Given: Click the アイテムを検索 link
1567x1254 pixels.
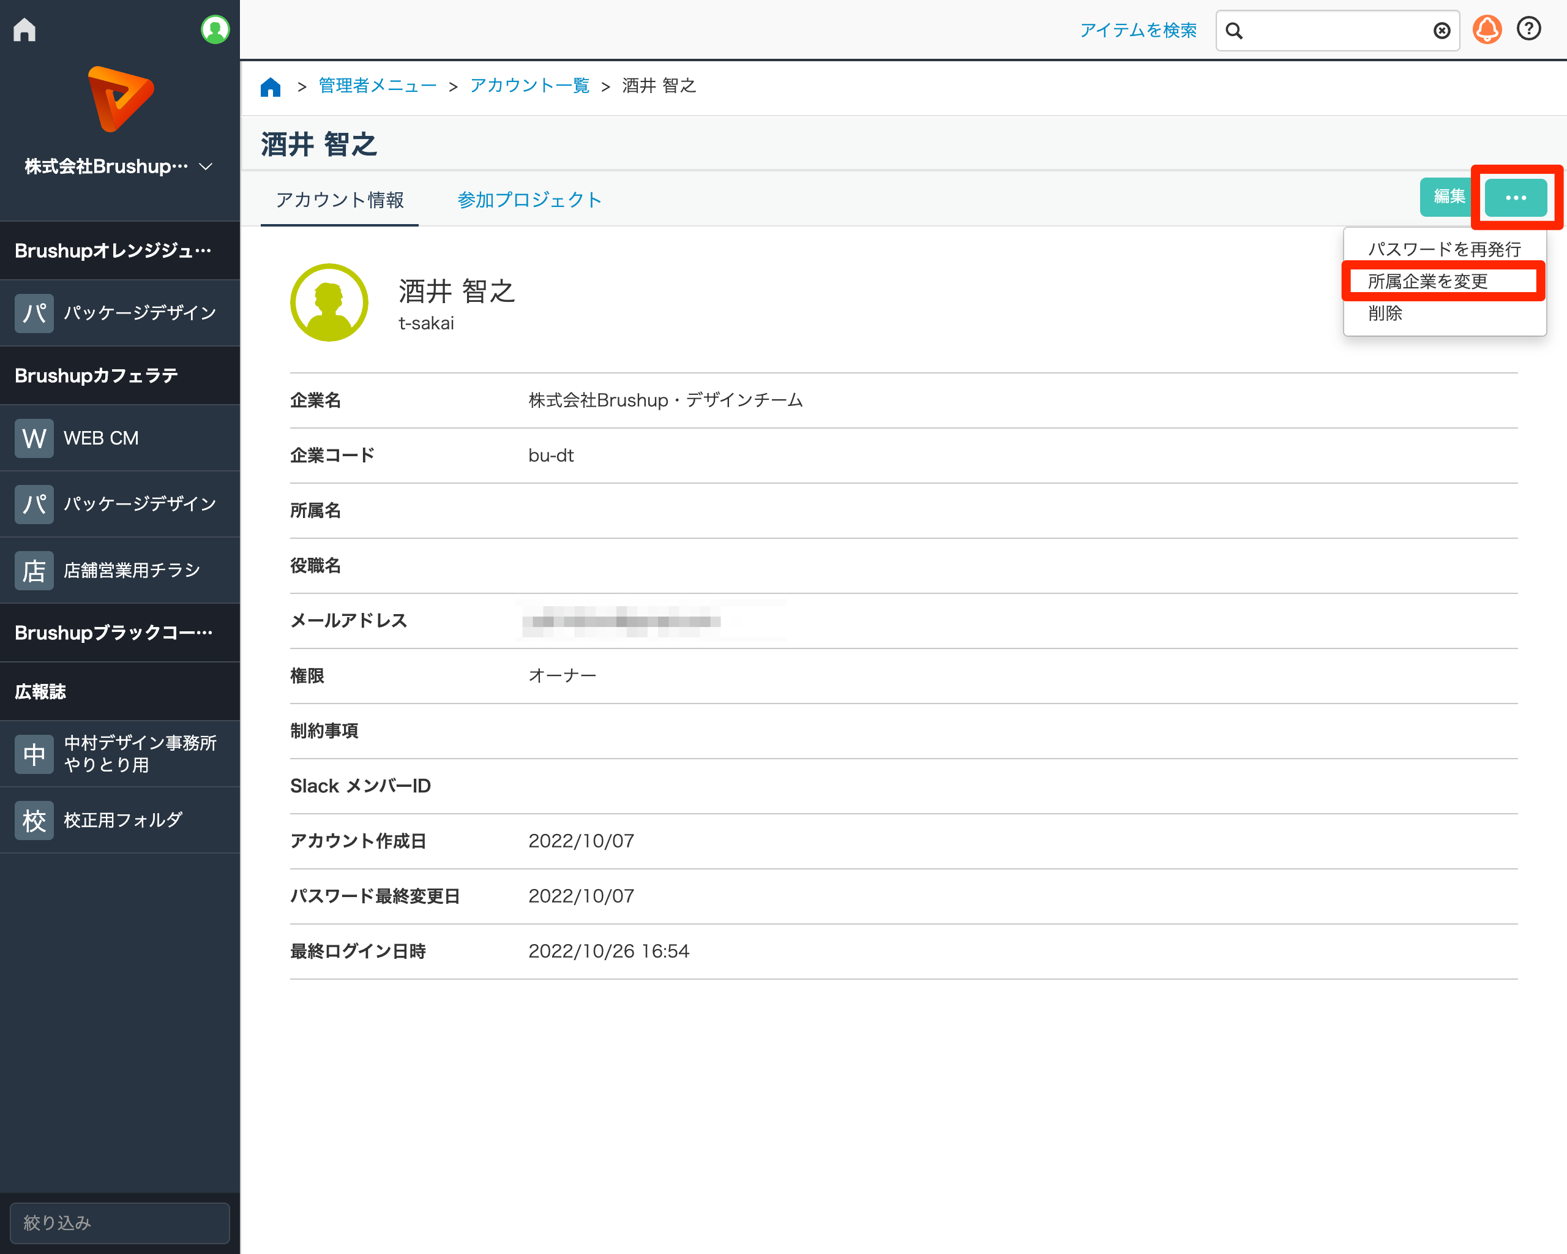Looking at the screenshot, I should [x=1138, y=30].
